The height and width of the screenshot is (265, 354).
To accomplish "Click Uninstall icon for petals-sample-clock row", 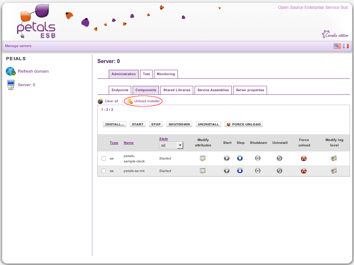I will pos(279,159).
